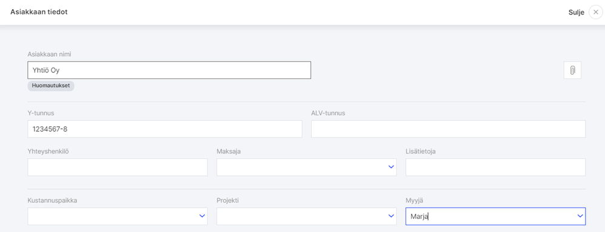Open the Huomautukset tag
This screenshot has width=605, height=232.
pos(51,86)
